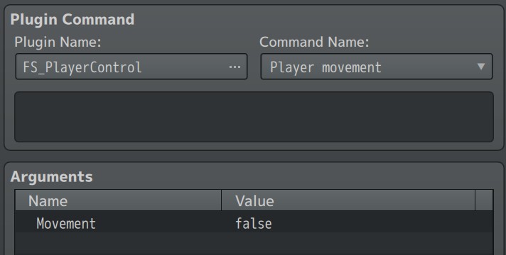Select the false value of Movement

253,224
